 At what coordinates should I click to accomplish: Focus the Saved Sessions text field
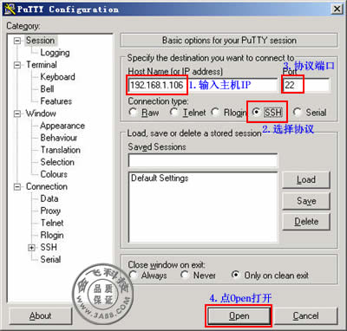203,160
